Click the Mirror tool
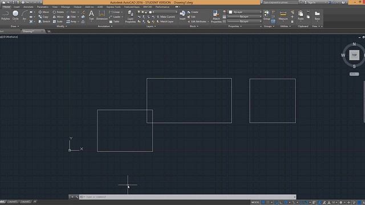The width and height of the screenshot is (365, 205). pyautogui.click(x=58, y=17)
